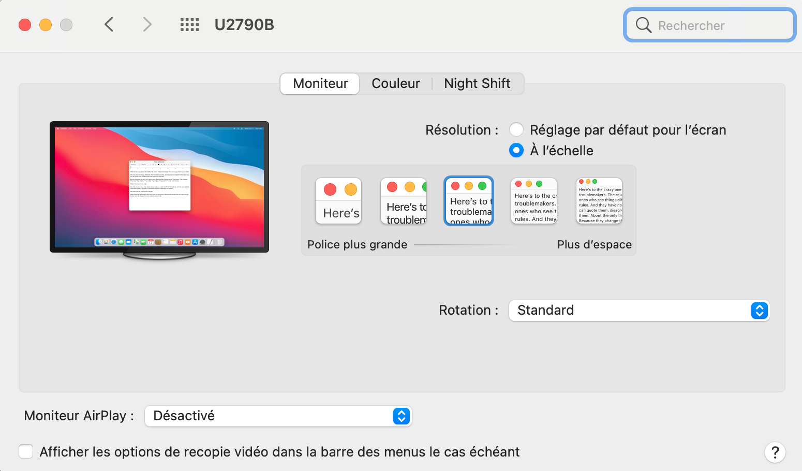Select the 'À l'échelle' radio button
802x471 pixels.
pos(516,150)
